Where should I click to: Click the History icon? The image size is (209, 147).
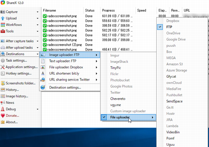point(3,90)
